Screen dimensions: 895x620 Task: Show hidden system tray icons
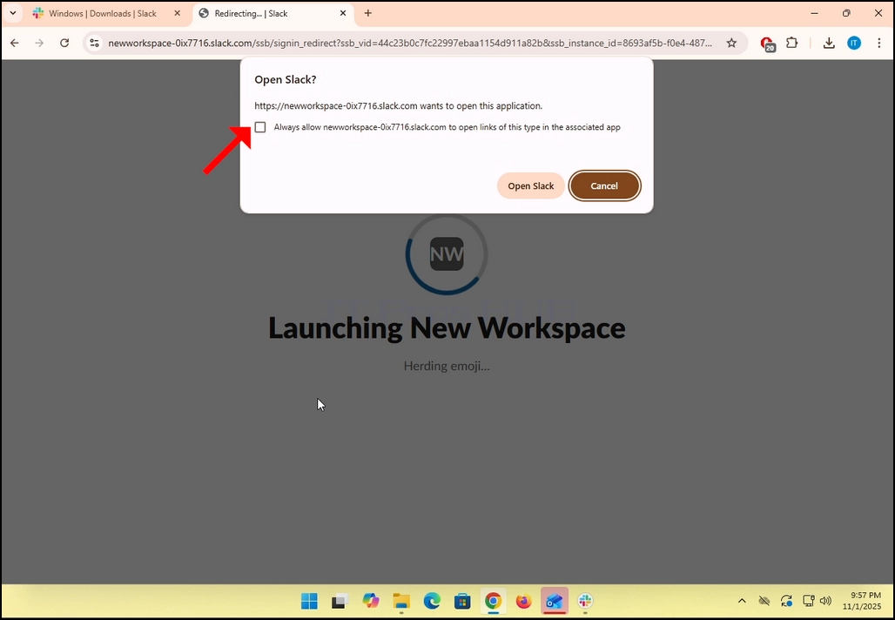click(742, 601)
